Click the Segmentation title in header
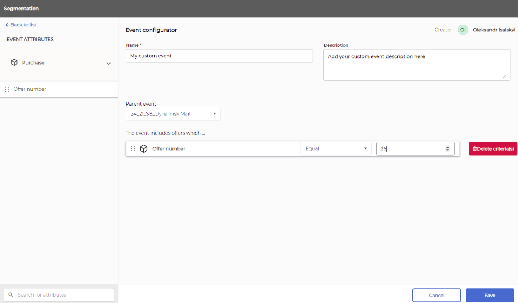Image resolution: width=518 pixels, height=303 pixels. (21, 9)
